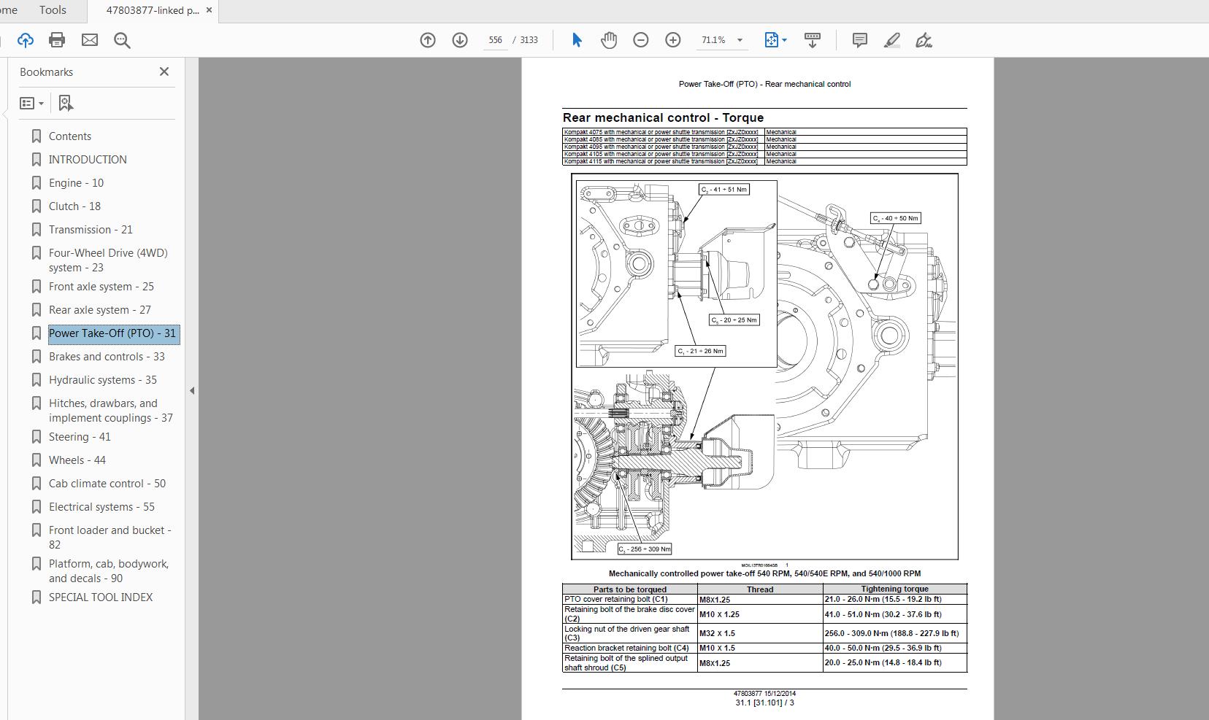Open Platform, cab, bodywork, and decals bookmark
The image size is (1209, 720).
pos(109,571)
